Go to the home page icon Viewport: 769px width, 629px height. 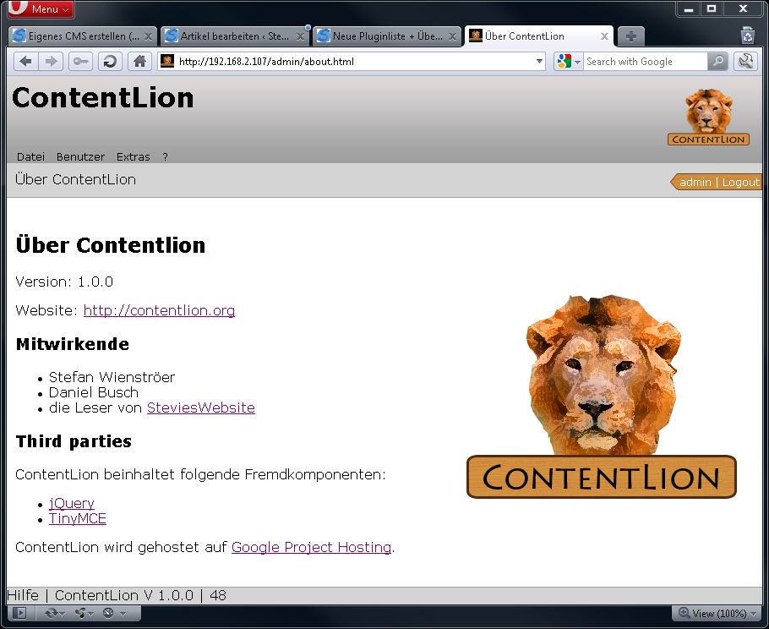coord(139,62)
